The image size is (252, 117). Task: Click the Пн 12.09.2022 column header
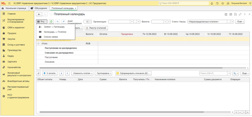[152, 34]
